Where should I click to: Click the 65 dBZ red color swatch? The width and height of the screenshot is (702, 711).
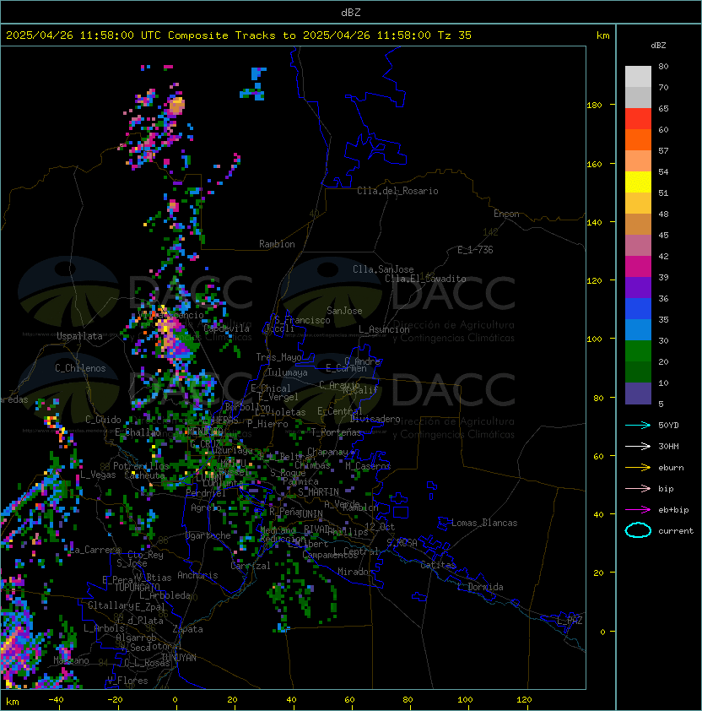tap(638, 119)
